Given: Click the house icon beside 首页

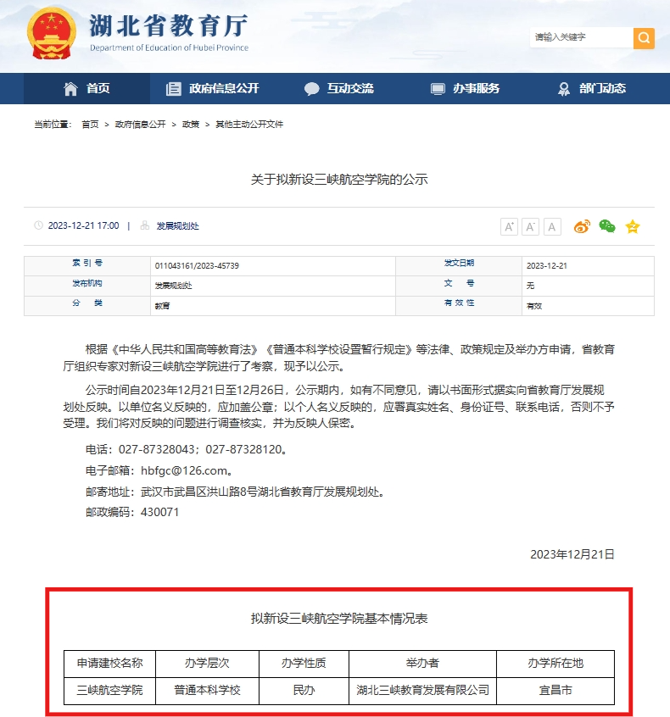Looking at the screenshot, I should click(70, 88).
